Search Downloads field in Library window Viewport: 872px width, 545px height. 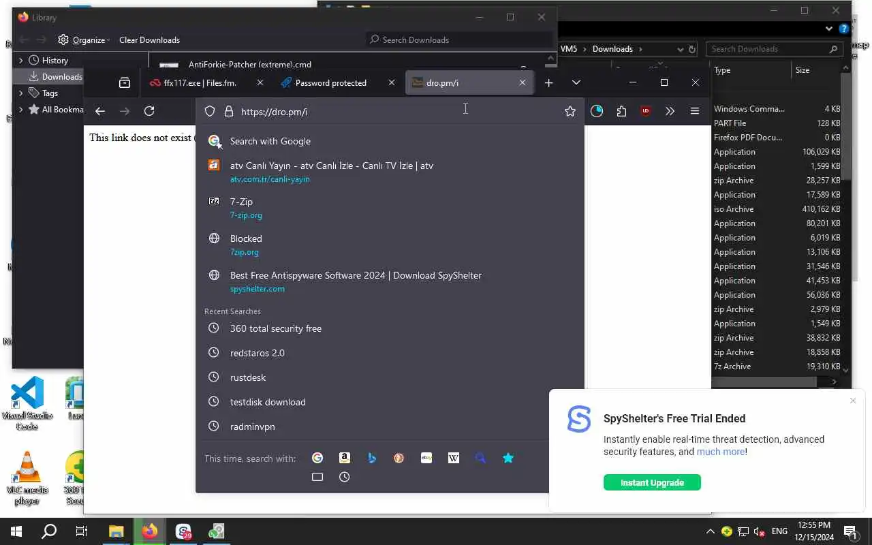[458, 40]
